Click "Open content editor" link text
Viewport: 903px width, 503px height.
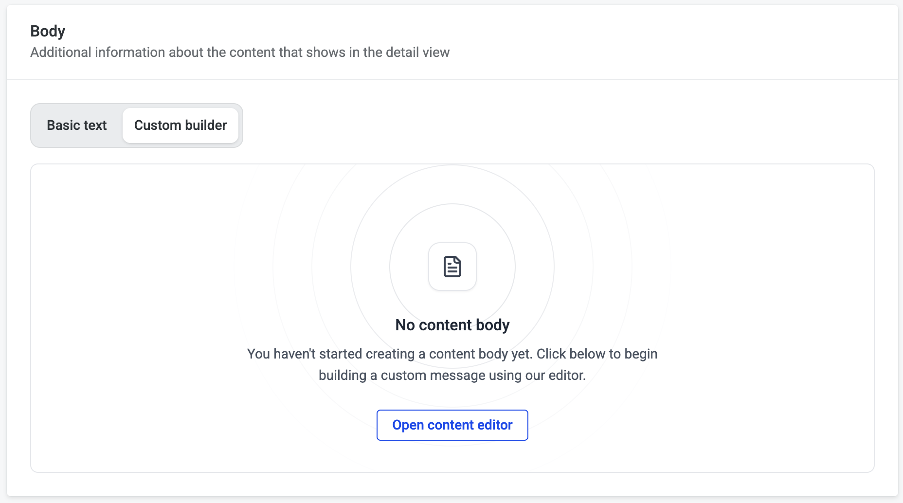452,425
